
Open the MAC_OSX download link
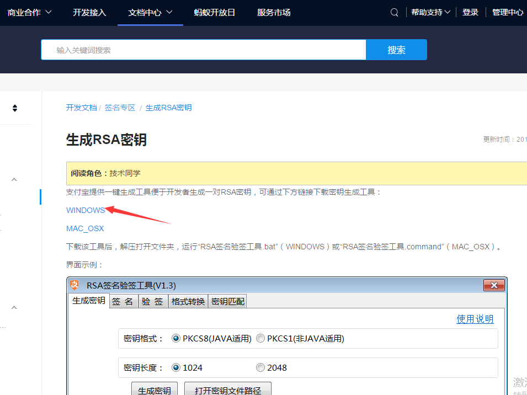[85, 228]
